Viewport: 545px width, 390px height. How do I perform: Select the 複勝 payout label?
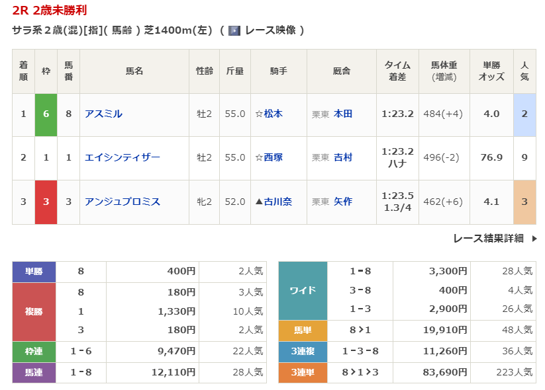pos(34,311)
